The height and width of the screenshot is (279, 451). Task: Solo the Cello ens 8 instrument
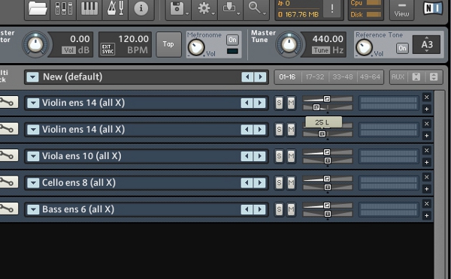[279, 183]
